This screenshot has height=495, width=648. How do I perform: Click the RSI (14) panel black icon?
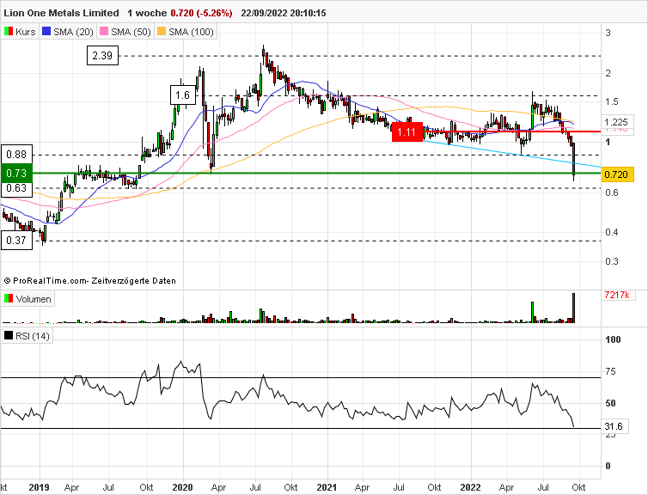(9, 336)
